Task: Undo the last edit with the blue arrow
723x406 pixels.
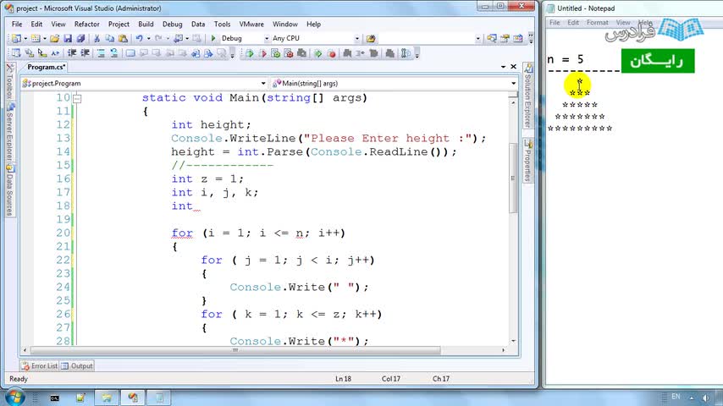Action: (x=139, y=39)
